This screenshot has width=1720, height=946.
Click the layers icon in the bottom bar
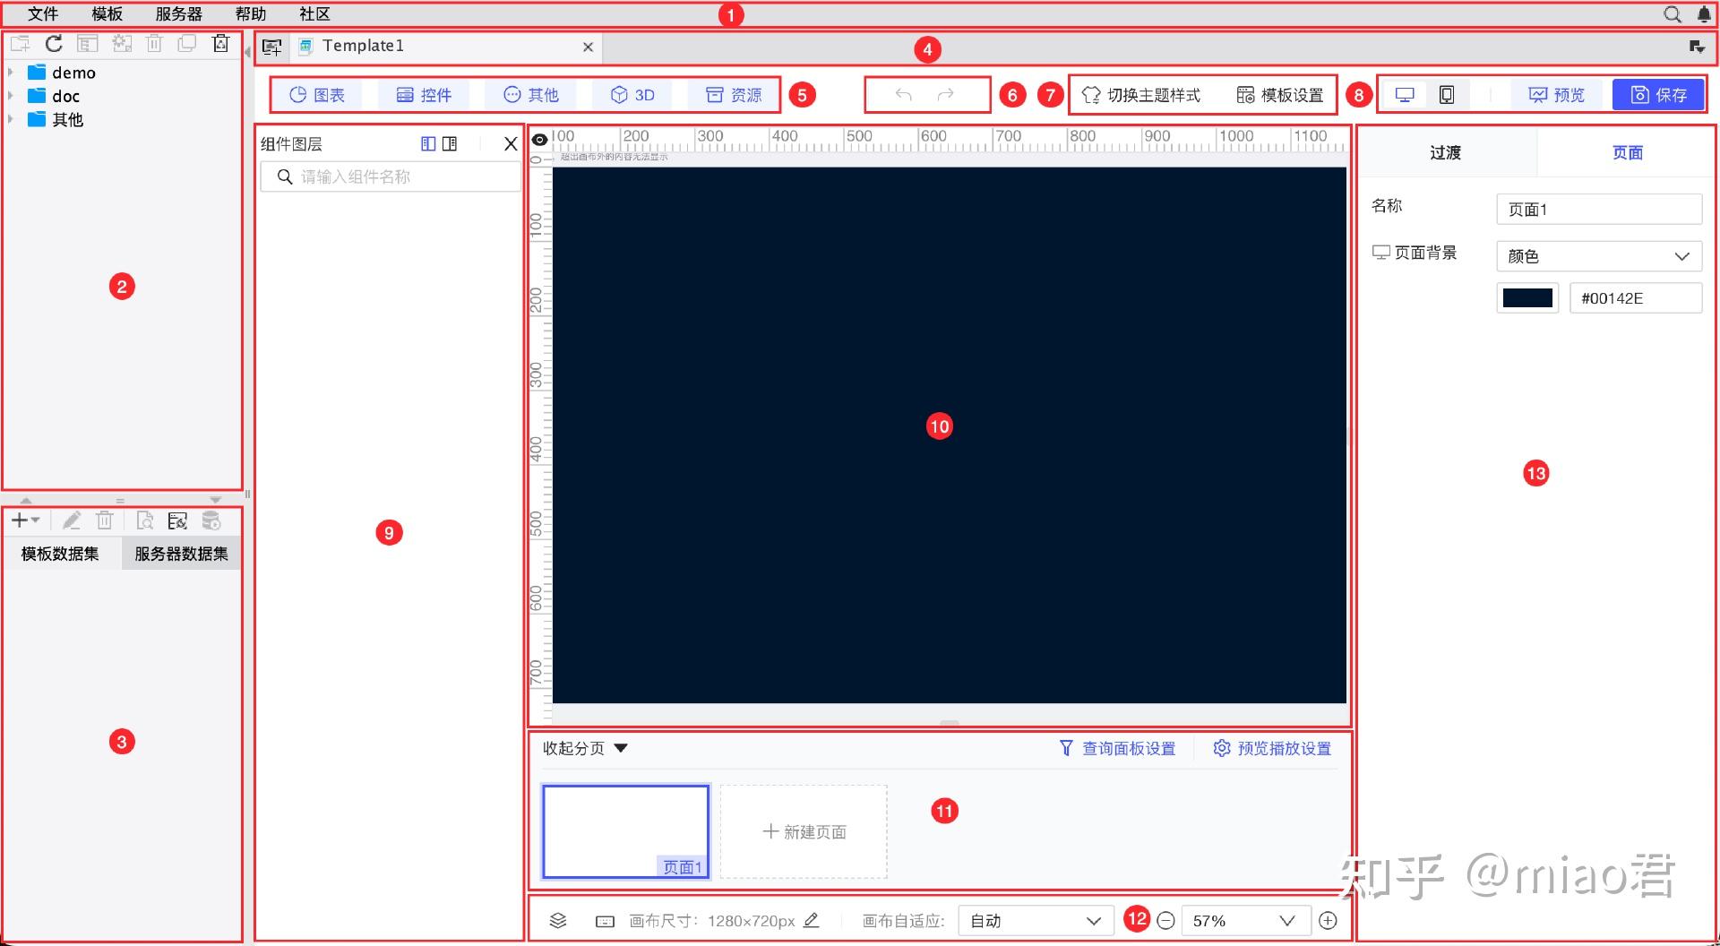point(558,920)
